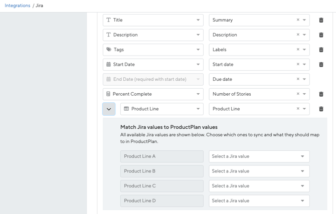Clear the Summary Jira field selection

[298, 20]
